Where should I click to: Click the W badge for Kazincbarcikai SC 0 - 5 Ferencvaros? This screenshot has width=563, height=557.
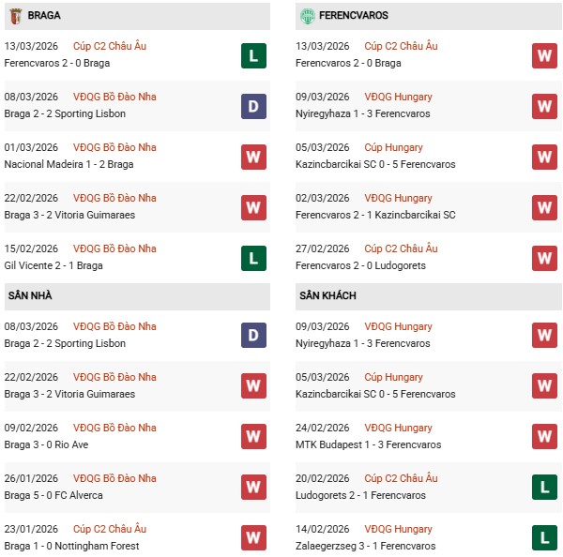click(x=545, y=157)
